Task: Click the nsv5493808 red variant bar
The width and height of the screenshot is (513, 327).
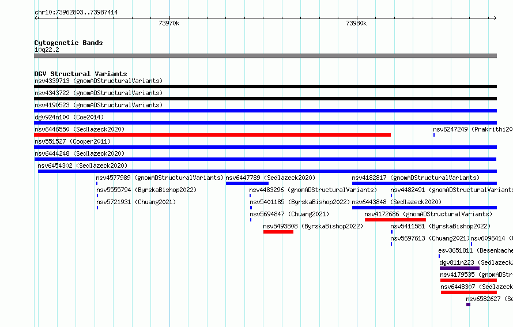Action: pos(278,232)
